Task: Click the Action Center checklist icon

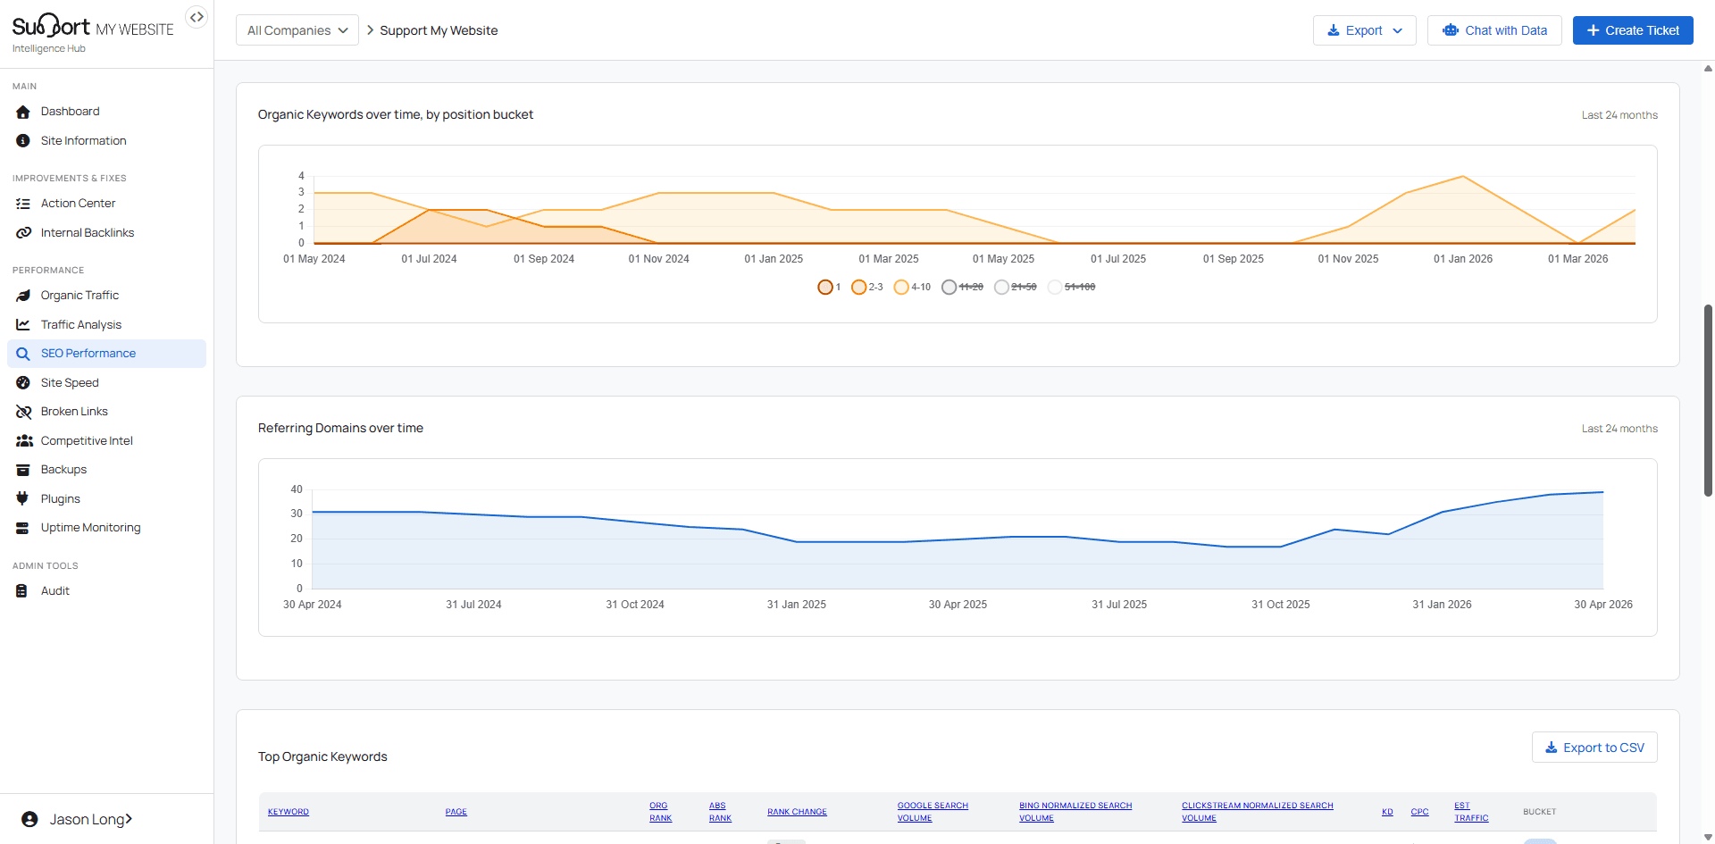Action: [x=23, y=204]
